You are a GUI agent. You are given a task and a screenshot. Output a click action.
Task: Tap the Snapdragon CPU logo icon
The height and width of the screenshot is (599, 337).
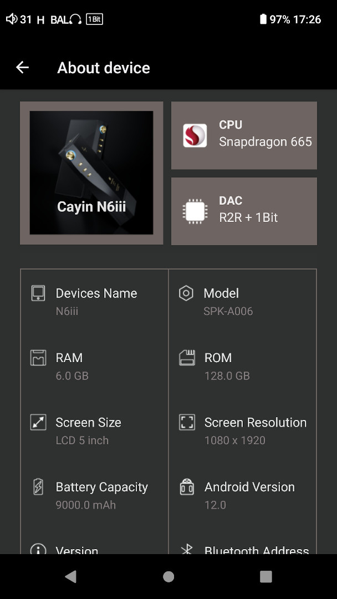195,136
